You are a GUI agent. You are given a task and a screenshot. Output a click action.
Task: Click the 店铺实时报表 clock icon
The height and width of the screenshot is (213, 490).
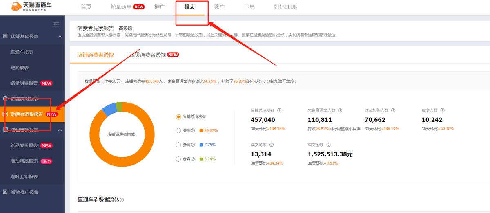[x=5, y=99]
